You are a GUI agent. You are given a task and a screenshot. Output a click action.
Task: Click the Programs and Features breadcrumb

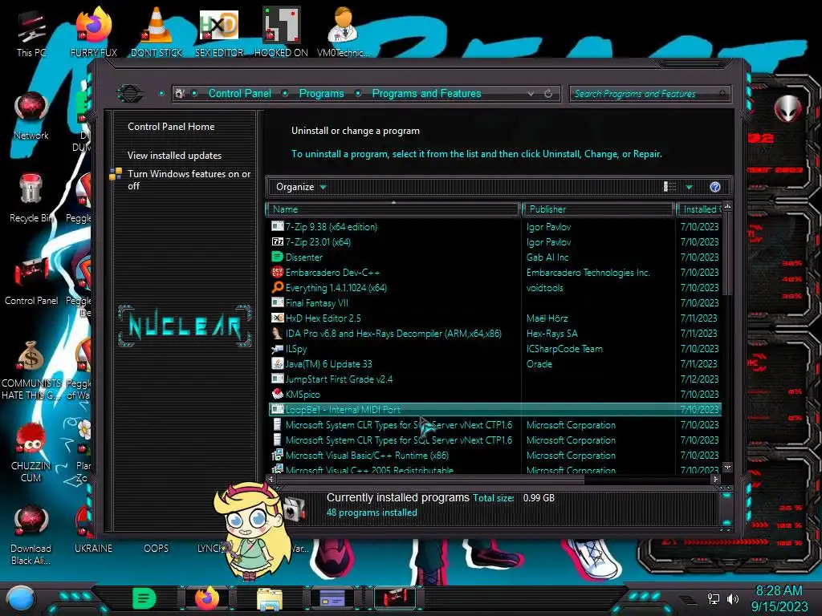pos(426,93)
